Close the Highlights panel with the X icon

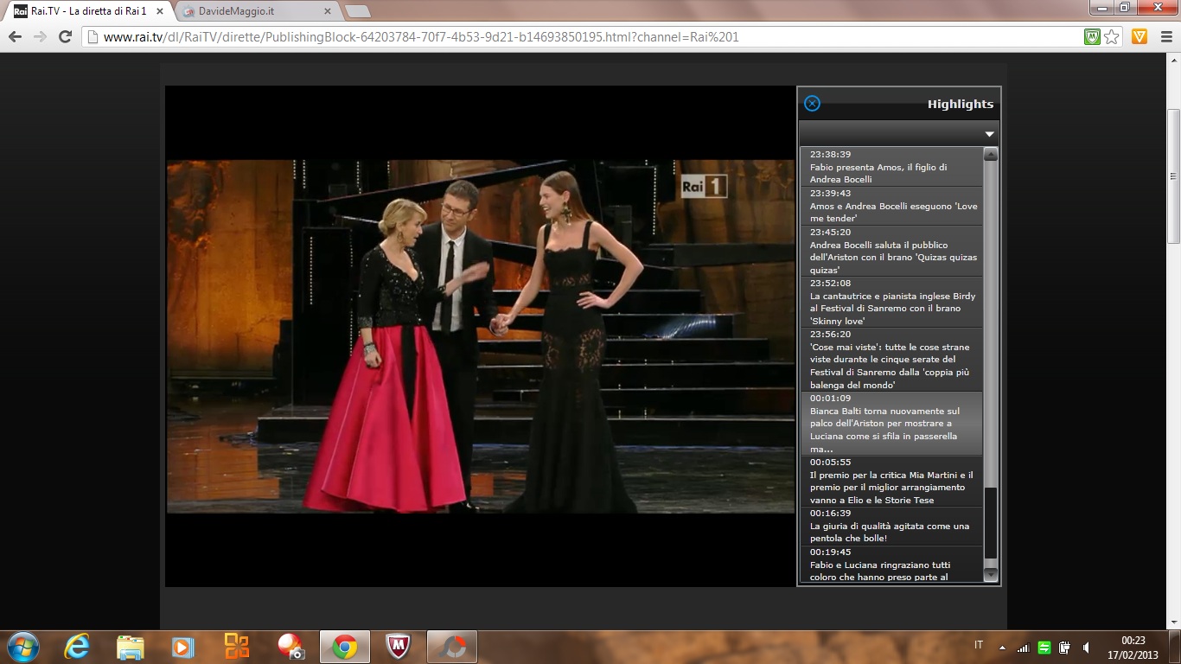812,104
